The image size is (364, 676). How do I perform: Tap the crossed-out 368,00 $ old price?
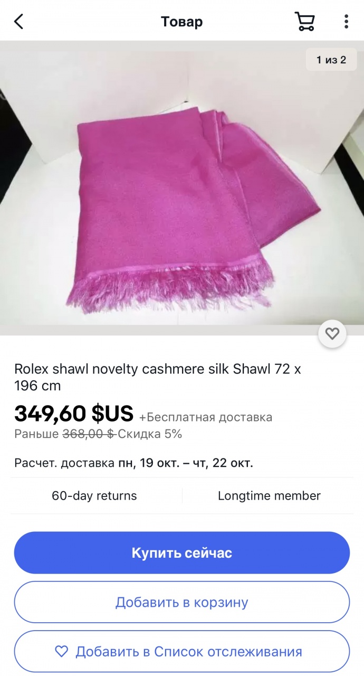tap(89, 434)
